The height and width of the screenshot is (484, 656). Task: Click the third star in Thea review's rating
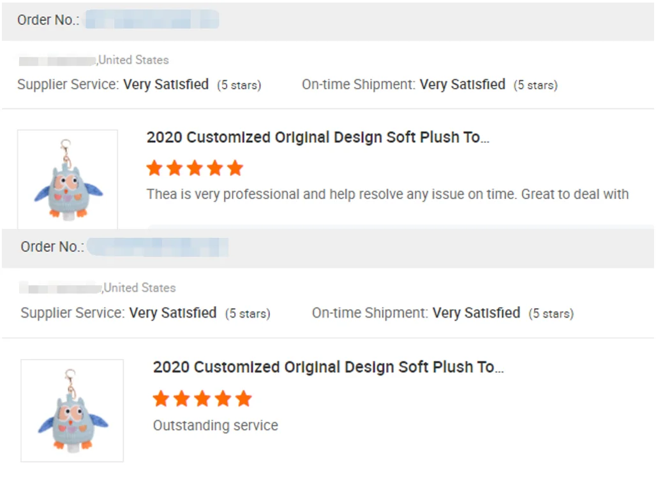coord(195,168)
